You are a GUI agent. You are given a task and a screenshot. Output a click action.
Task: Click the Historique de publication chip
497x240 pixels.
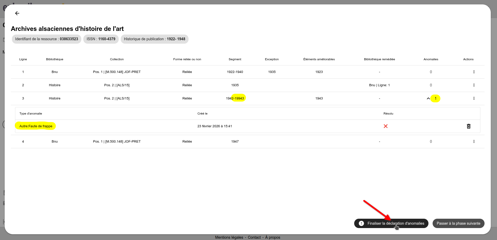point(155,39)
